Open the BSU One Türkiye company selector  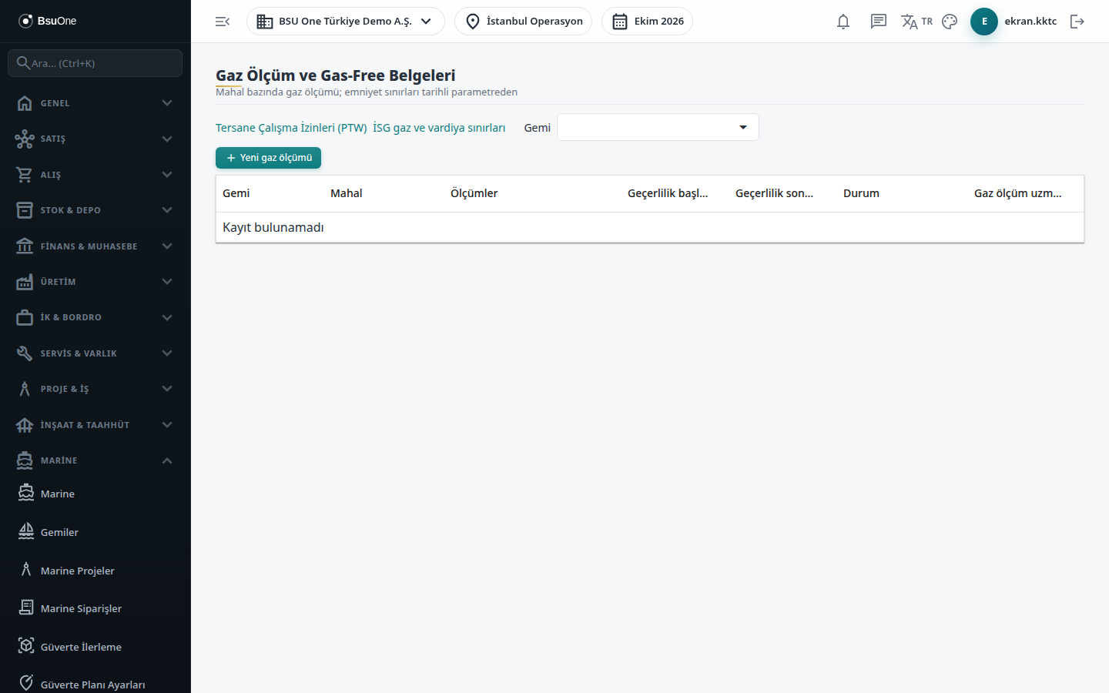pyautogui.click(x=346, y=22)
